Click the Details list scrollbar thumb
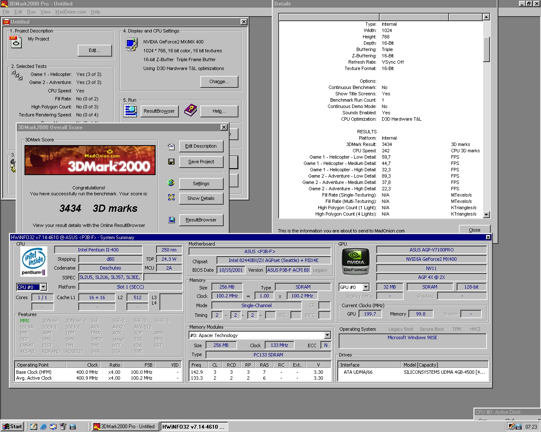 click(x=486, y=49)
